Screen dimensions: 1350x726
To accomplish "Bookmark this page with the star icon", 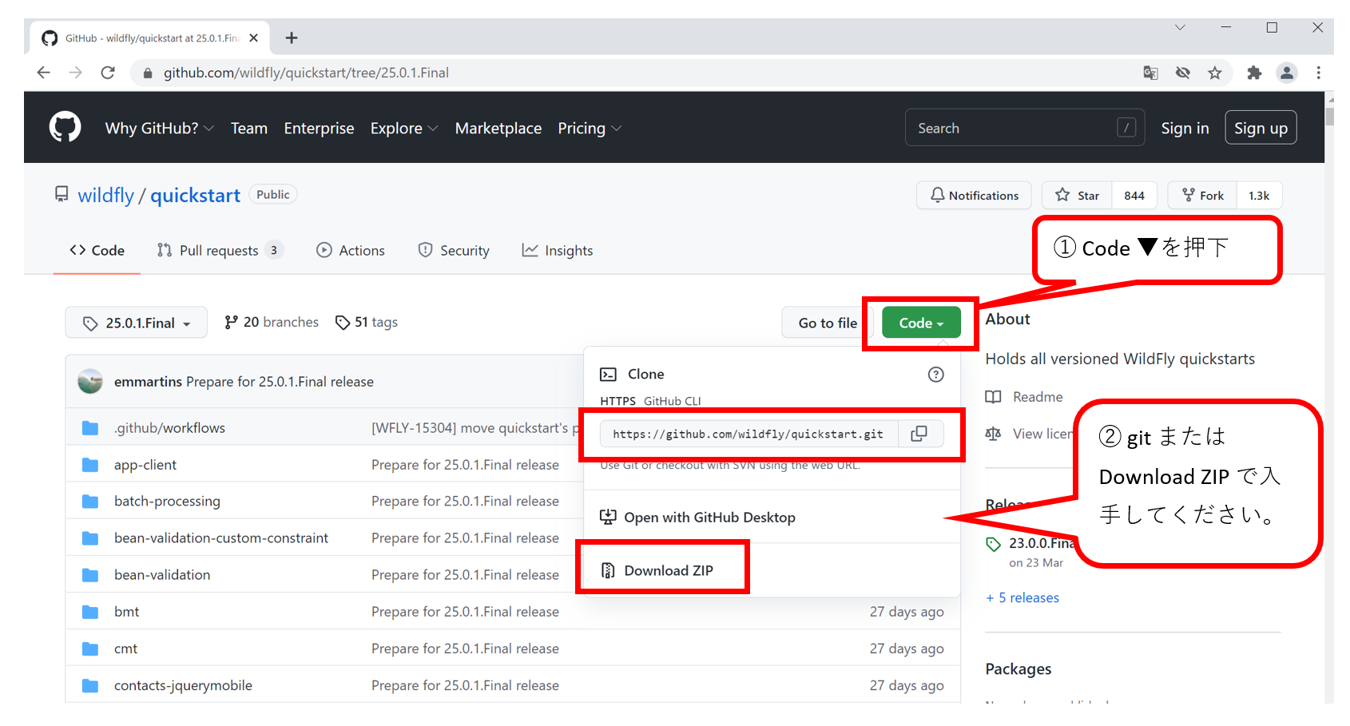I will click(x=1214, y=73).
